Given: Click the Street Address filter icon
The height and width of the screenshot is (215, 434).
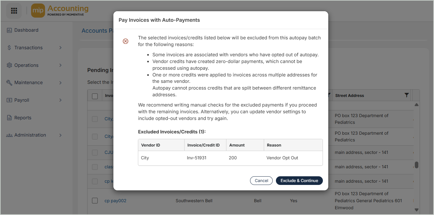Looking at the screenshot, I should point(406,95).
